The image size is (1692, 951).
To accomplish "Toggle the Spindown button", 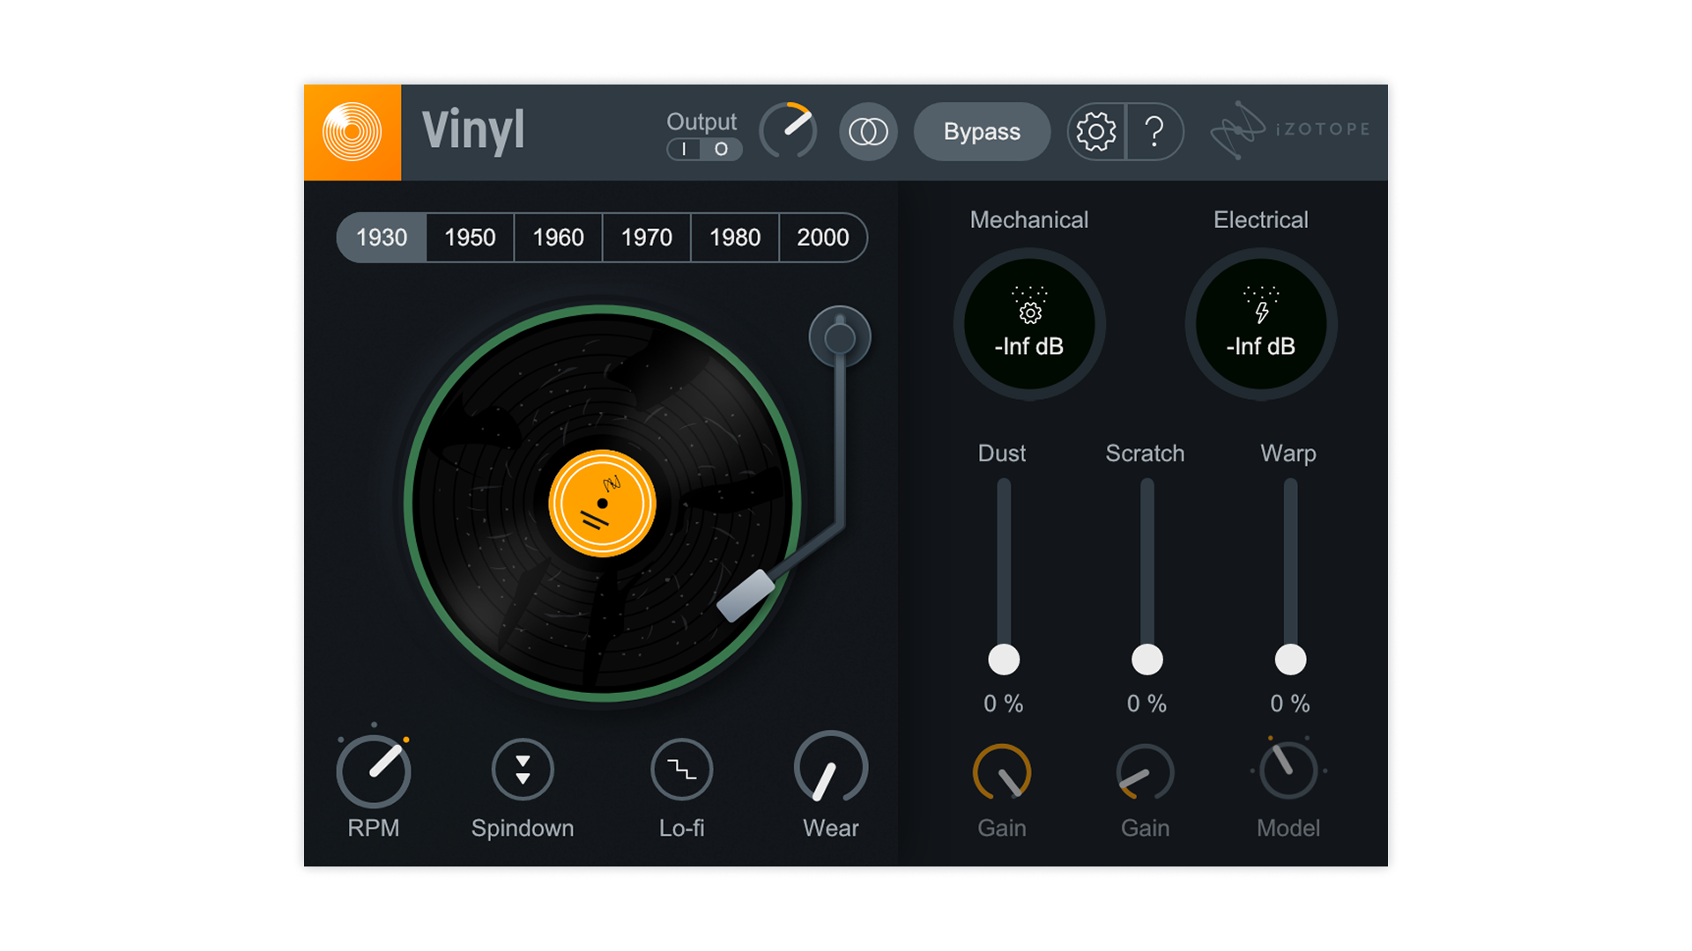I will pyautogui.click(x=523, y=770).
